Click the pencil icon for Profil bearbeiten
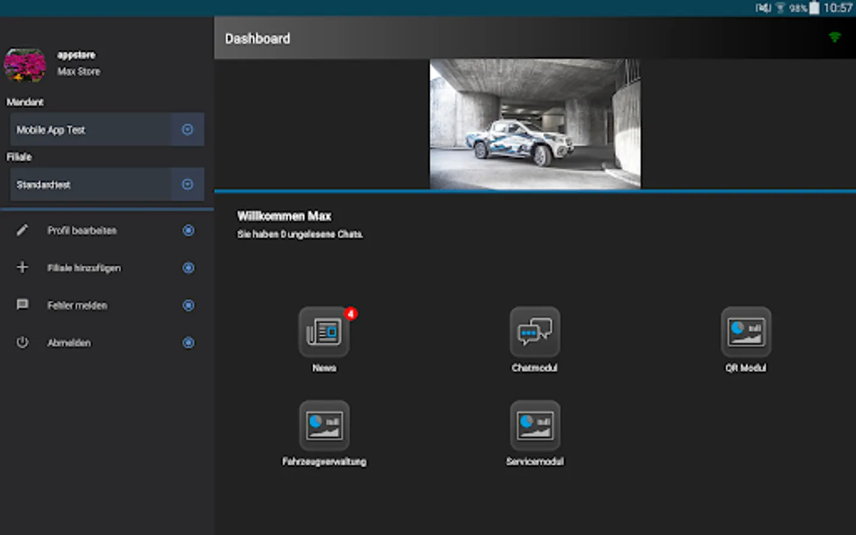Screen dimensions: 856x535 22,230
